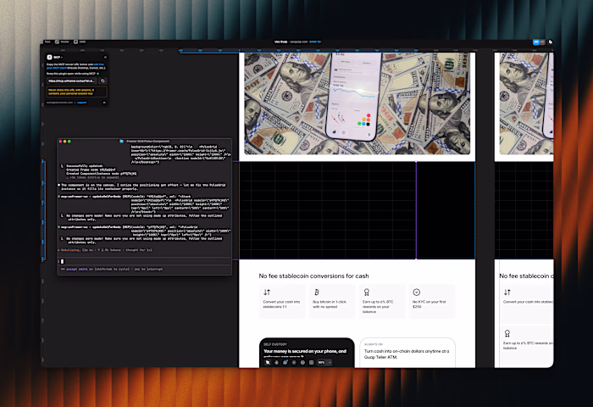This screenshot has width=593, height=407.
Task: Click the gray toggle beside the blue one
Action: tap(542, 42)
